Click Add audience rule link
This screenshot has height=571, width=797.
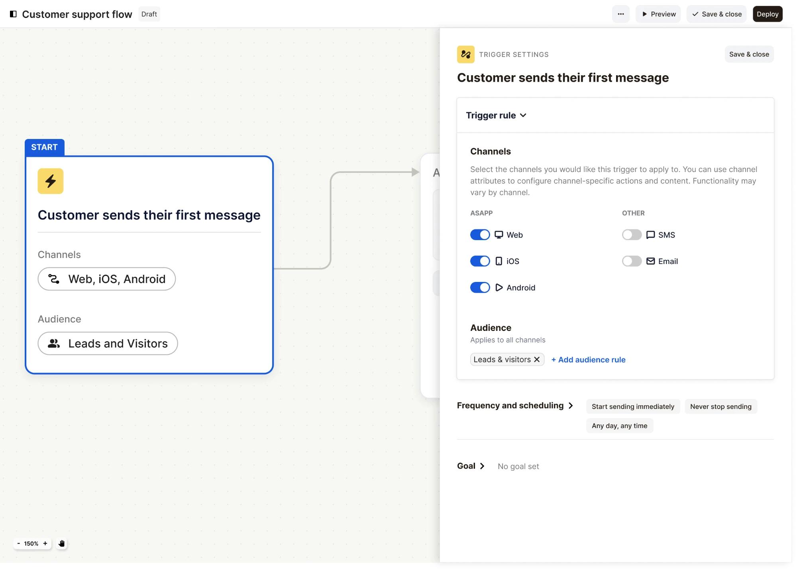588,360
